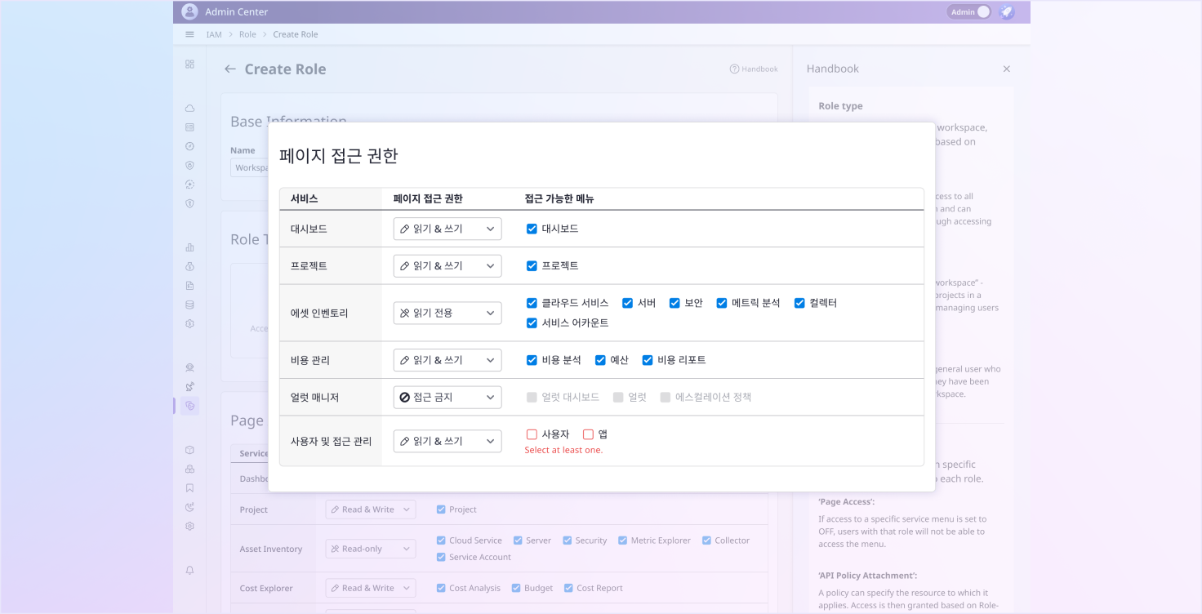Screen dimensions: 1202x614
Task: Click the IAM breadcrumb item
Action: point(213,34)
